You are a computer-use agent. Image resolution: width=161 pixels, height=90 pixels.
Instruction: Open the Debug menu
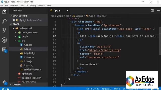click(x=33, y=5)
